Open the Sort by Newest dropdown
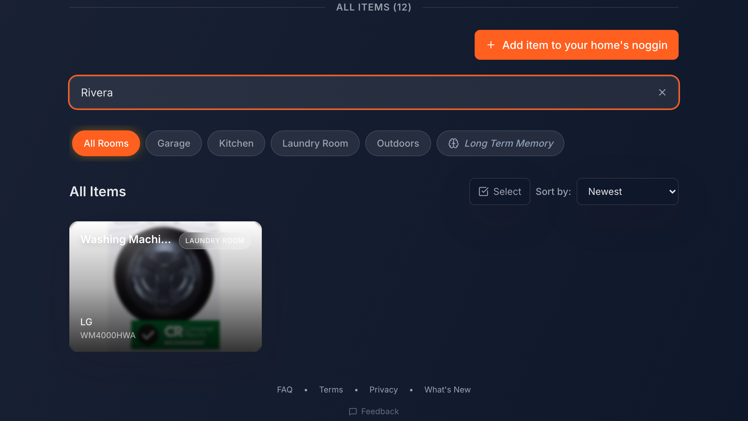 pos(627,191)
